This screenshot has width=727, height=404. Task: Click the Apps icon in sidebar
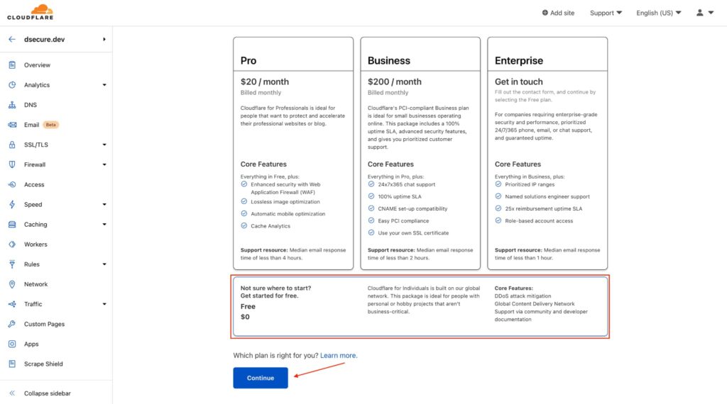pyautogui.click(x=12, y=343)
